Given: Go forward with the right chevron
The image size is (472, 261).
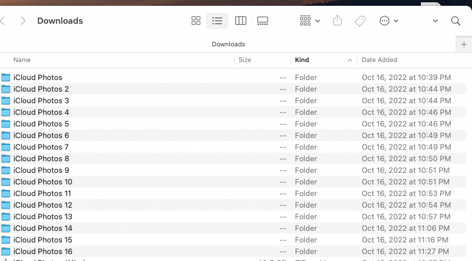Looking at the screenshot, I should point(23,21).
